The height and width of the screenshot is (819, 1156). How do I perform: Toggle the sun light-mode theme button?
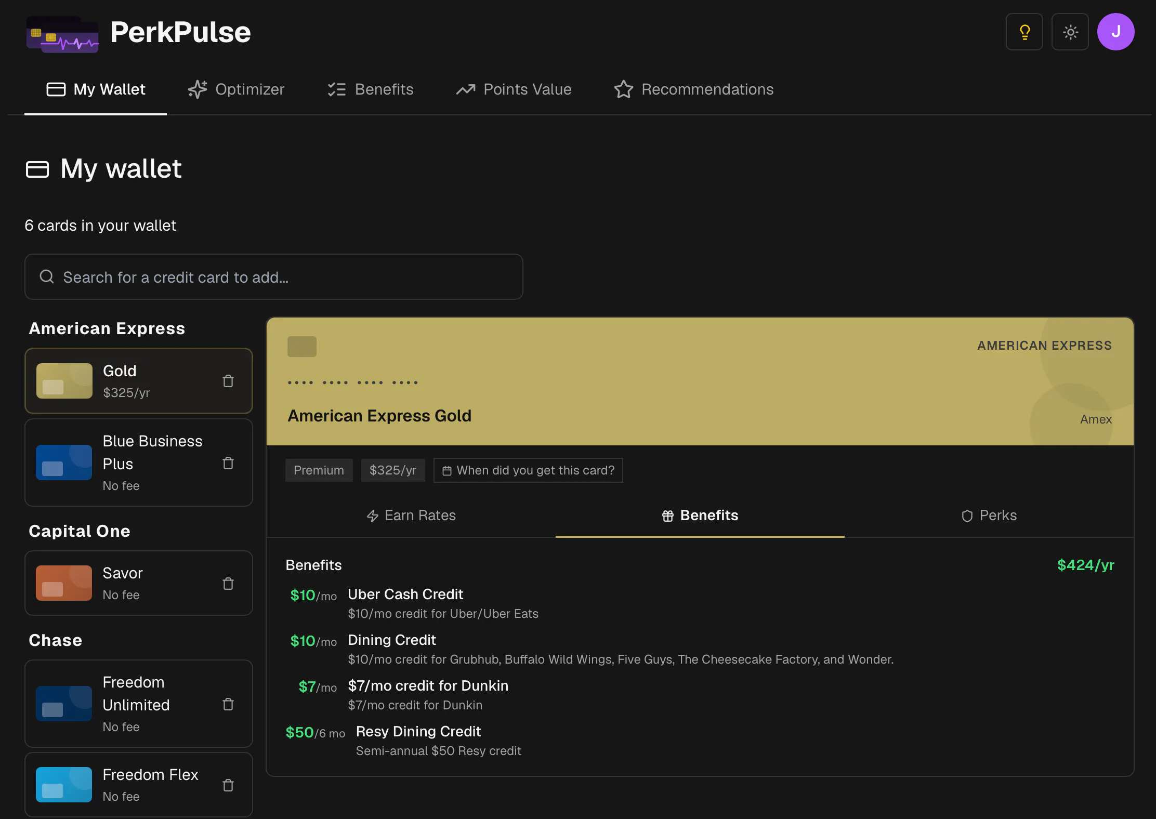point(1070,32)
